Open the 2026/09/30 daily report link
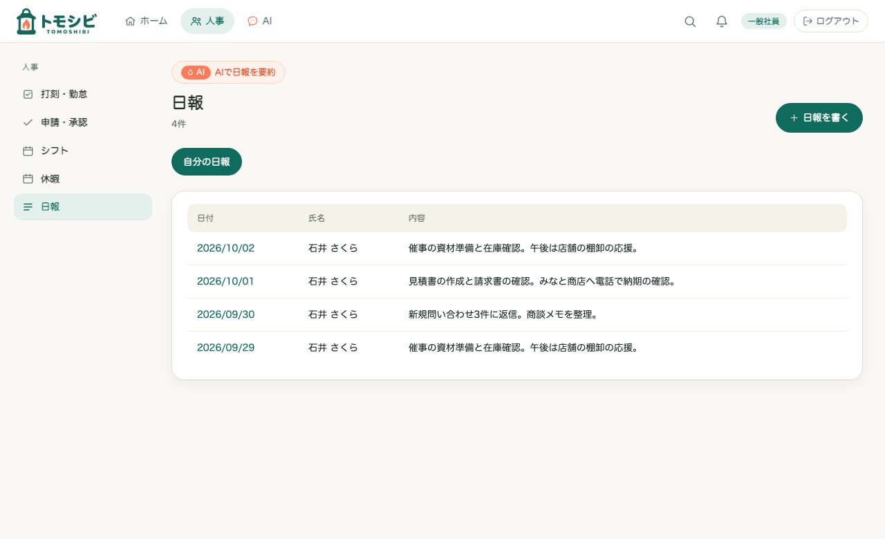Screen dimensions: 885x539 pyautogui.click(x=225, y=314)
